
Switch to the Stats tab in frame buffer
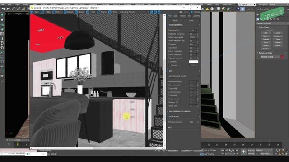(x=176, y=16)
